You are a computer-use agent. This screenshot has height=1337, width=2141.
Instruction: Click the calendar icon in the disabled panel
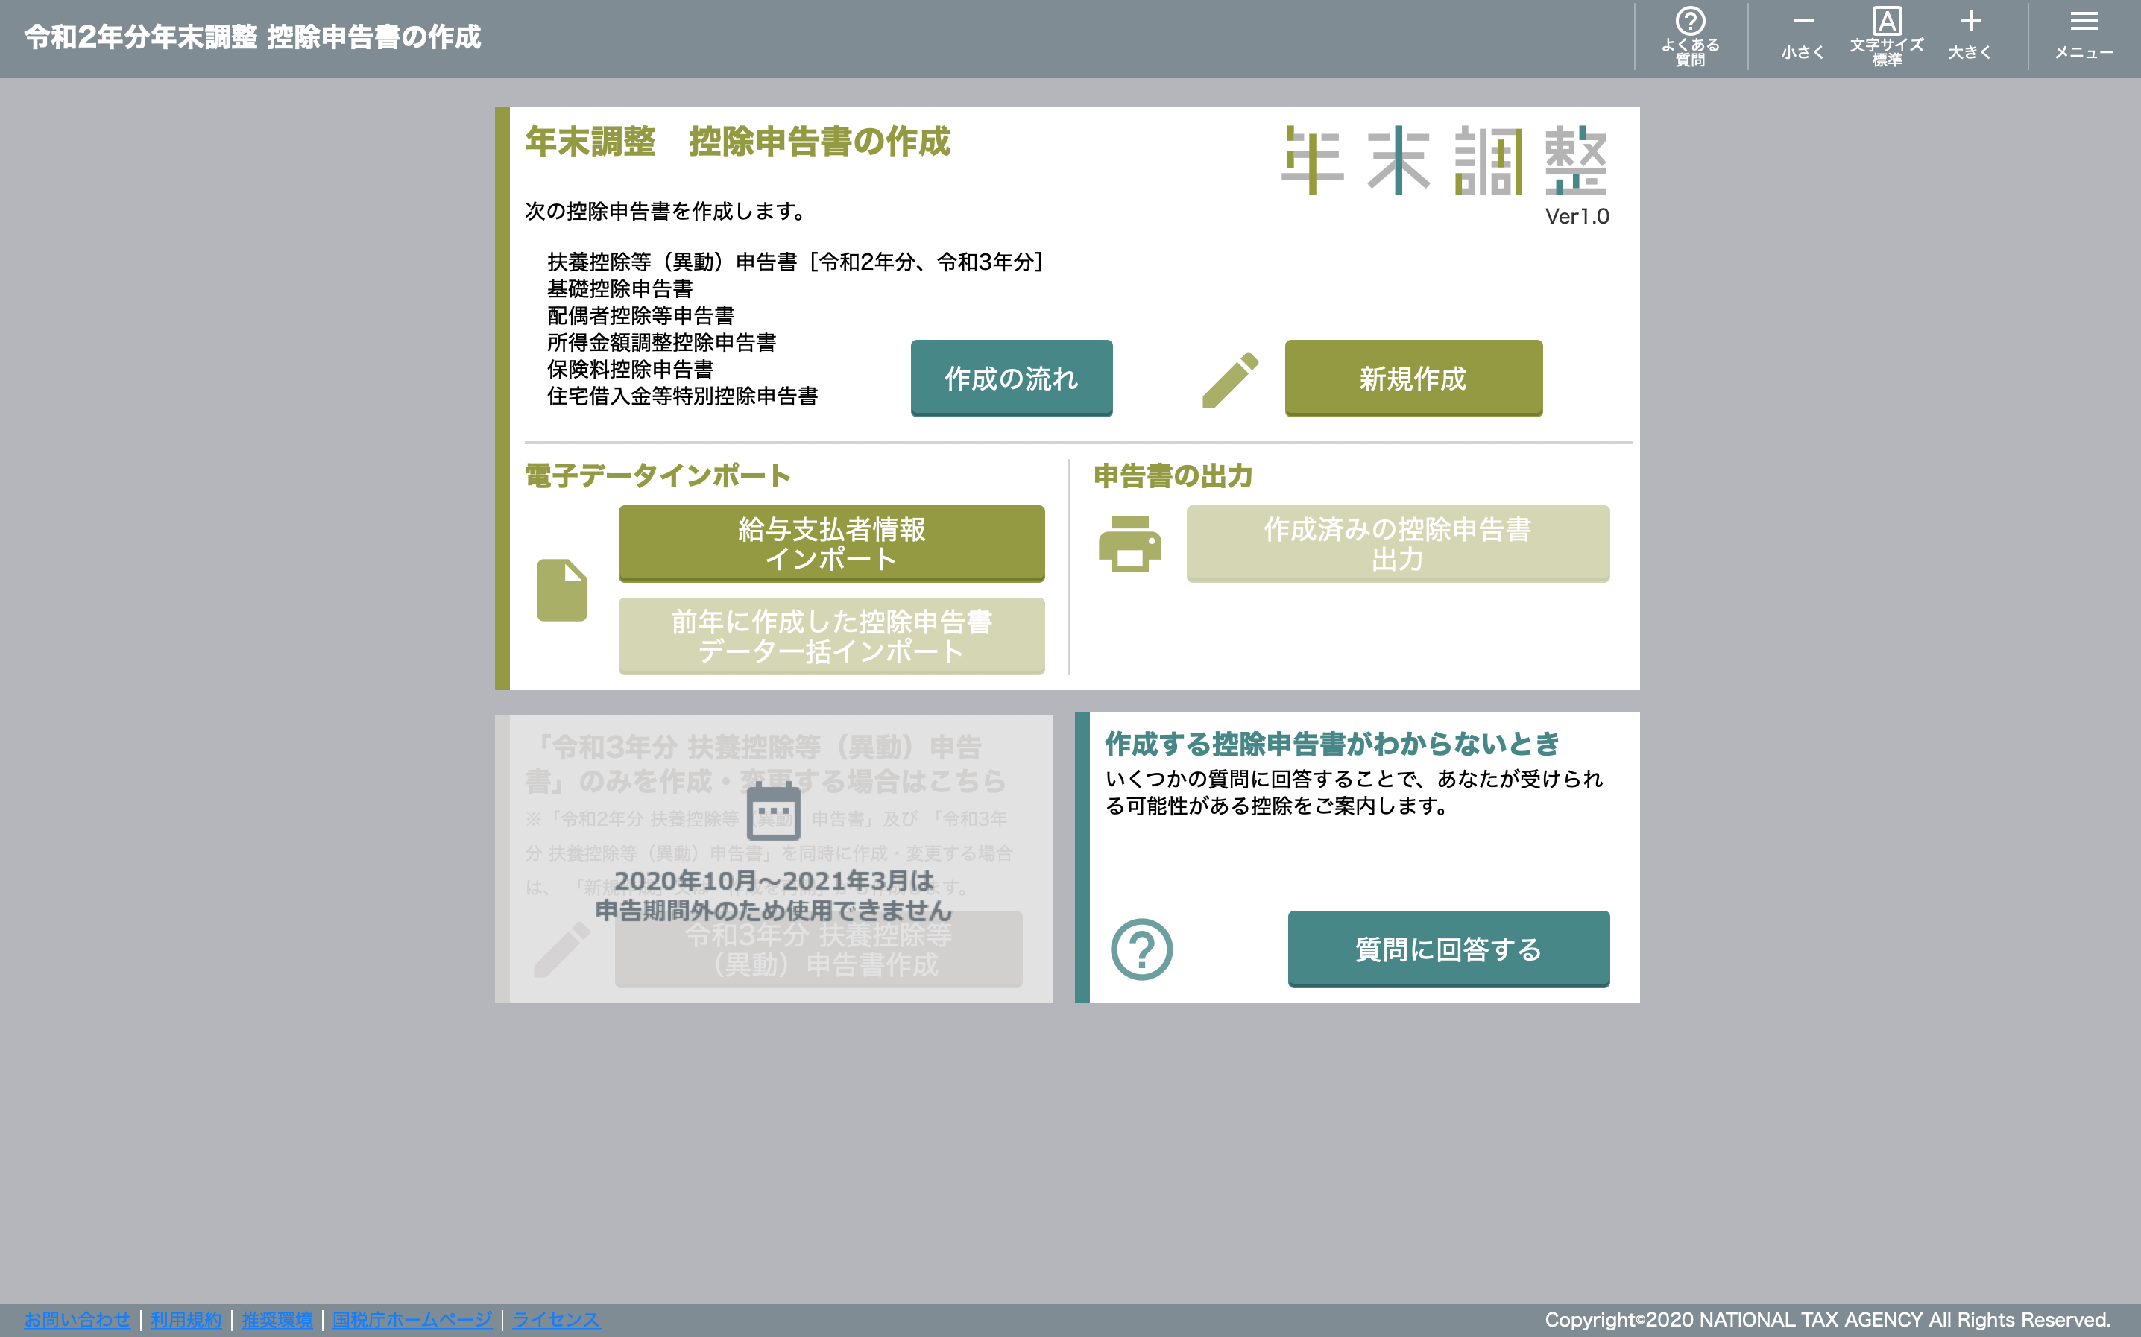pos(773,811)
